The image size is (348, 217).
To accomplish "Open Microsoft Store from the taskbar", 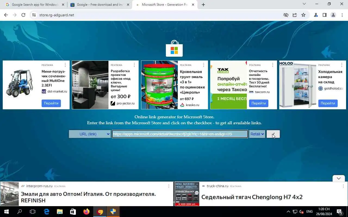I will 73,212.
